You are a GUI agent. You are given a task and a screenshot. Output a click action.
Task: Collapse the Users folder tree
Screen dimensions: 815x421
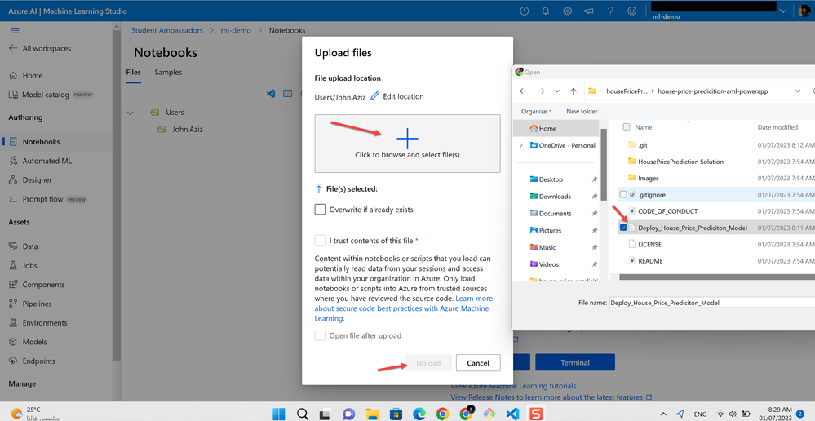[x=131, y=113]
